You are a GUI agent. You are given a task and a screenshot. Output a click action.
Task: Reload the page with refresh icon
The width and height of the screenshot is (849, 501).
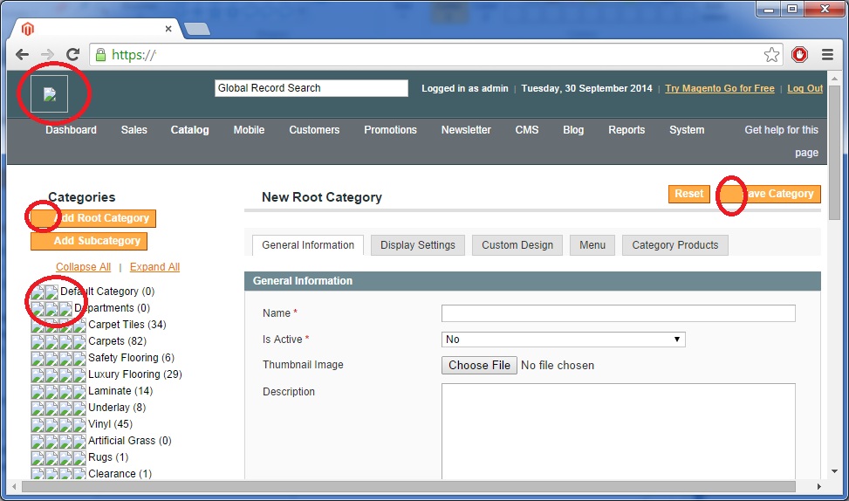pos(73,55)
